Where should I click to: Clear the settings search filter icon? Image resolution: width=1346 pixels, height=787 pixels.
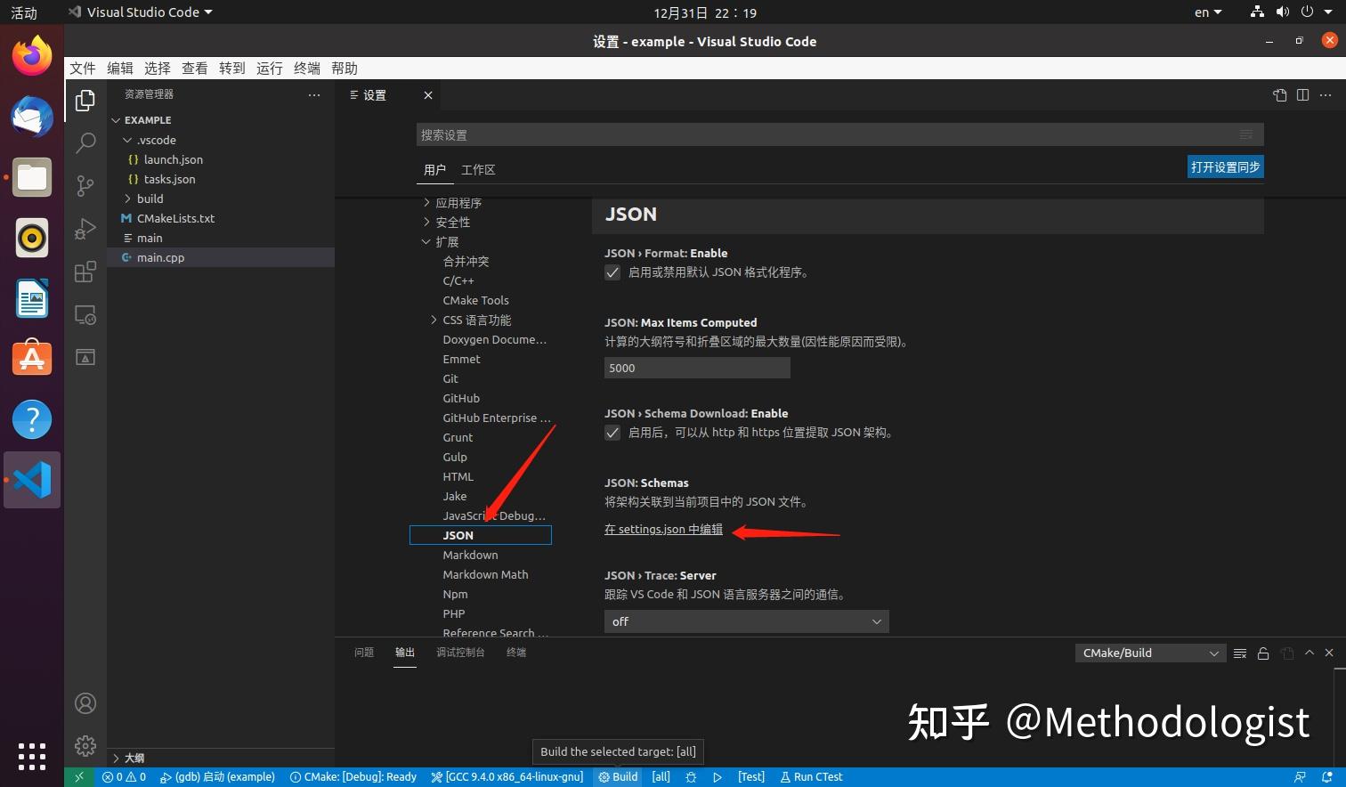1246,134
